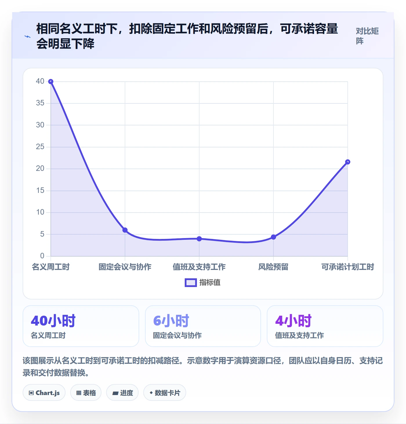
Task: Click the icon in the Chart.js tag
Action: pos(31,393)
